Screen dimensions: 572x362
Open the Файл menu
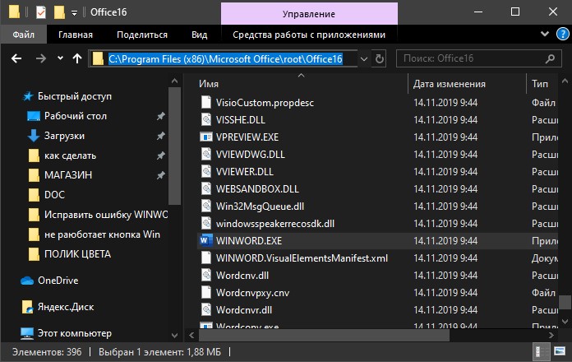[x=23, y=35]
